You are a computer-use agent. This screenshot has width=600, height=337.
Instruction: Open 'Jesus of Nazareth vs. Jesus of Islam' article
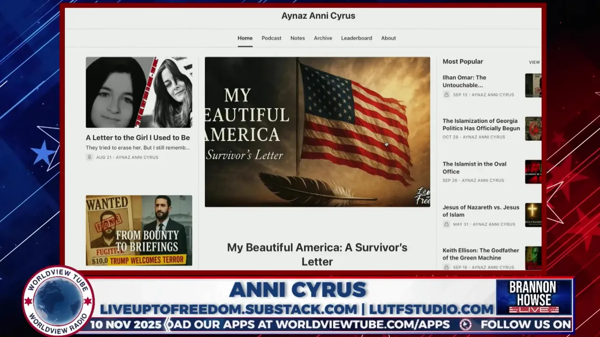coord(481,211)
